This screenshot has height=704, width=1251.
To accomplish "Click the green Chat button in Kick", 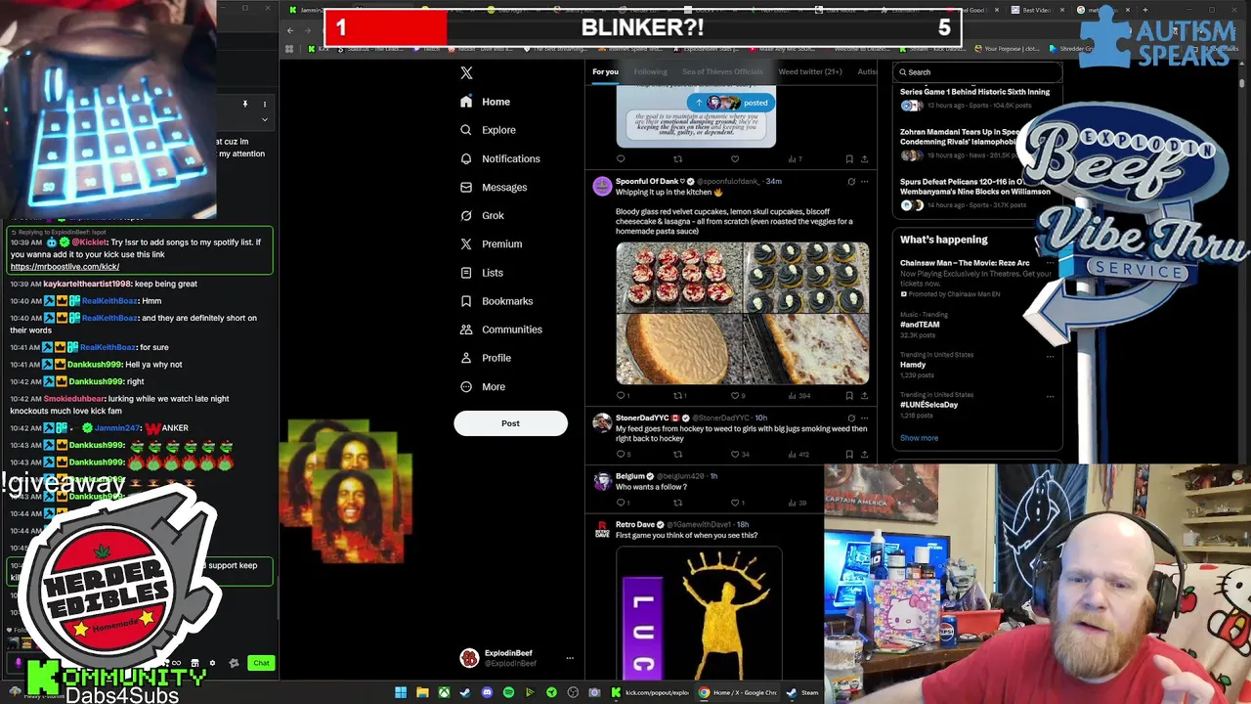I will tap(261, 663).
